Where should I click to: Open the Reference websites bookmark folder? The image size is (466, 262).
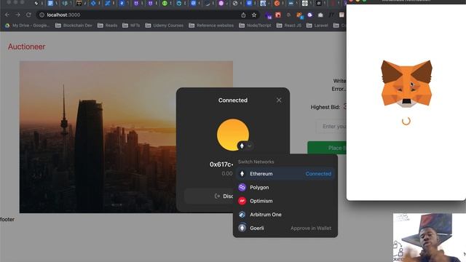211,25
